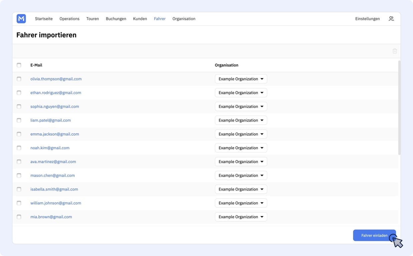Open organisation dropdown for olivia.thompson

coord(241,79)
